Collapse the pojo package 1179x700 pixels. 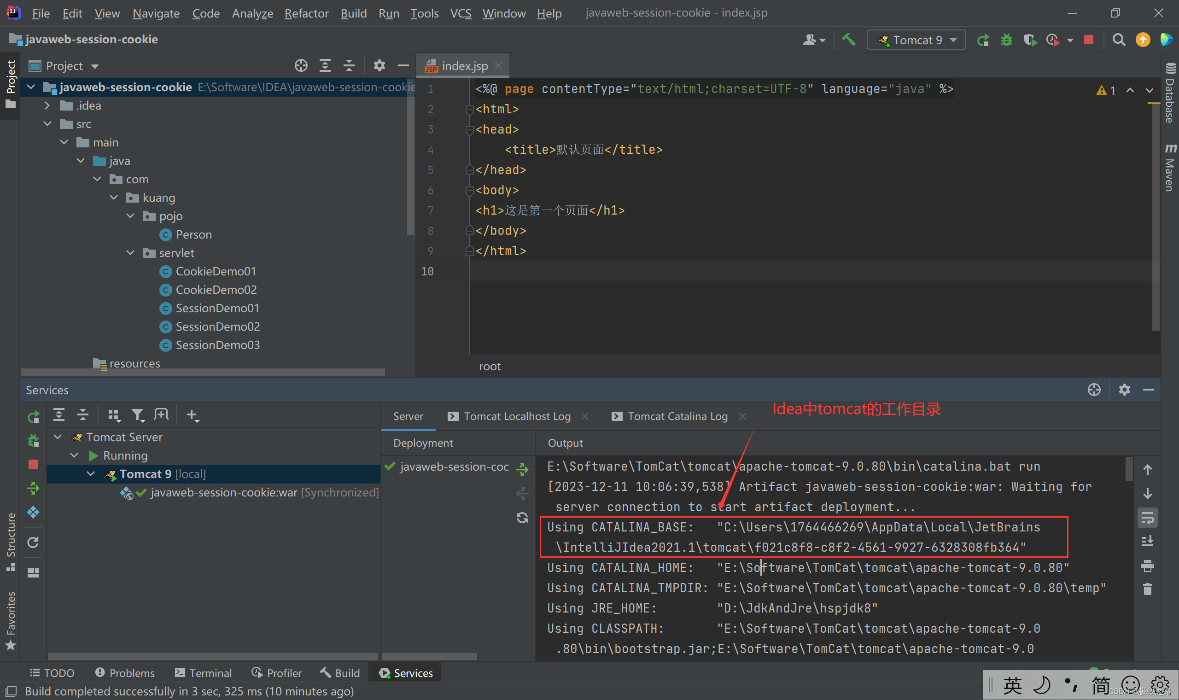point(131,216)
